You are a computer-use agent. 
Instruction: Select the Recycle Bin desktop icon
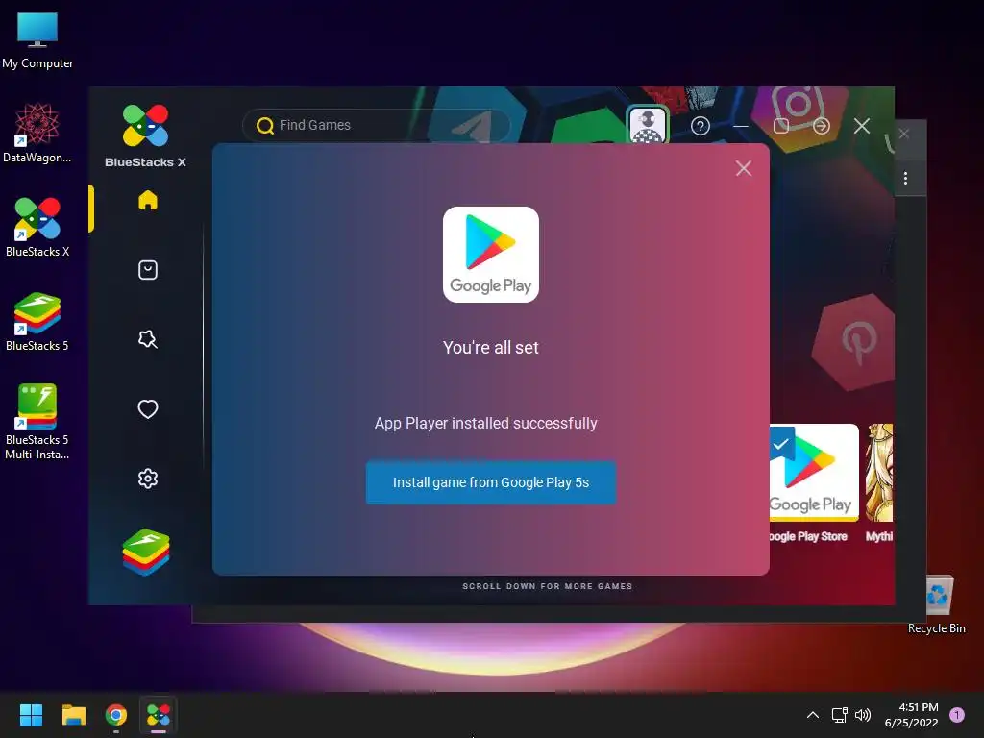(x=937, y=603)
